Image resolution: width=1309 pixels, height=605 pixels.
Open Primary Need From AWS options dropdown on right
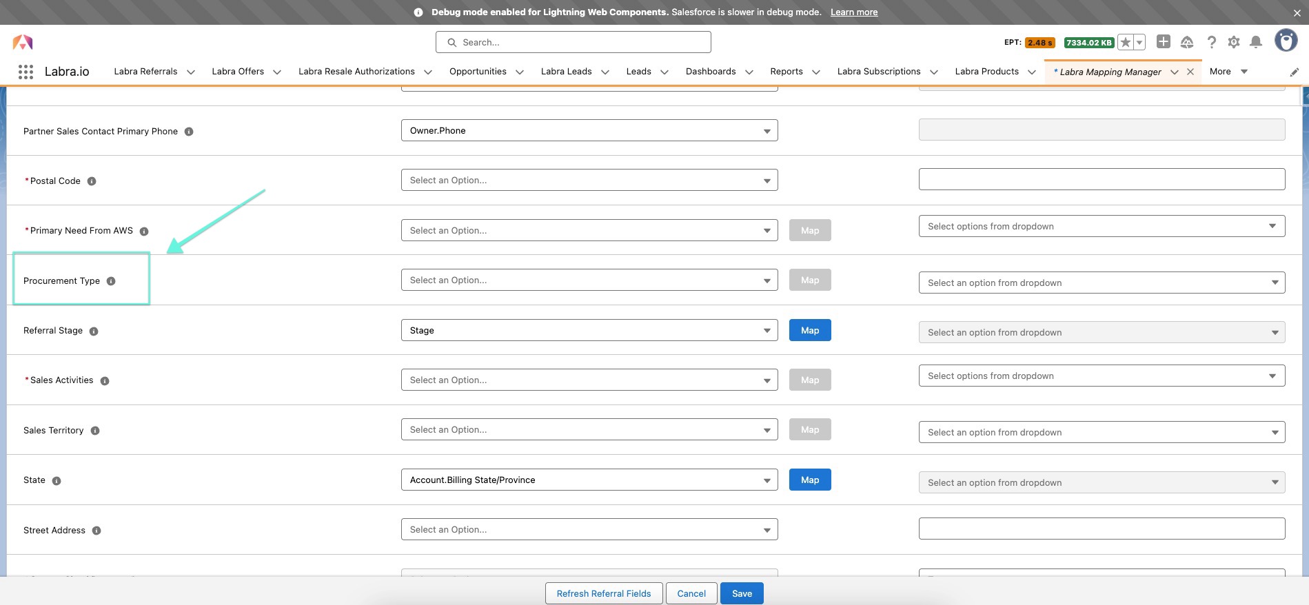click(1102, 226)
